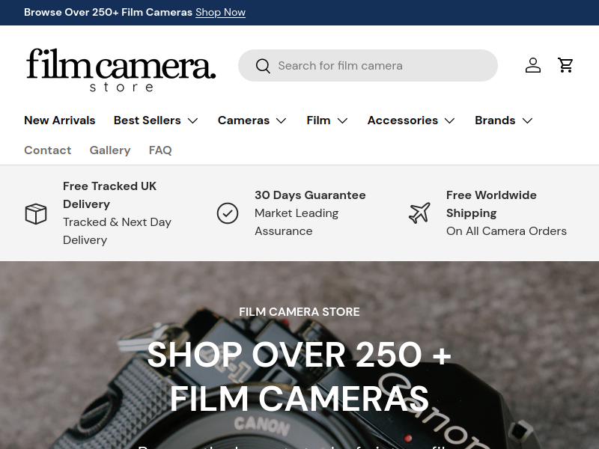Select the Brands menu label
599x449 pixels.
click(495, 120)
